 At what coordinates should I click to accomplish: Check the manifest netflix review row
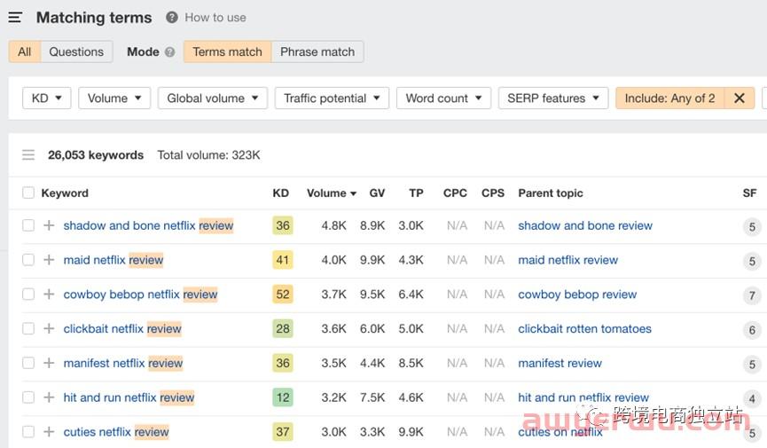point(28,363)
